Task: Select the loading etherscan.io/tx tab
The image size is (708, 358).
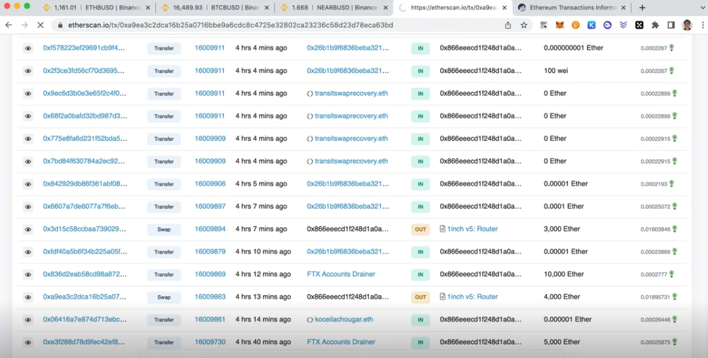Action: pyautogui.click(x=453, y=8)
